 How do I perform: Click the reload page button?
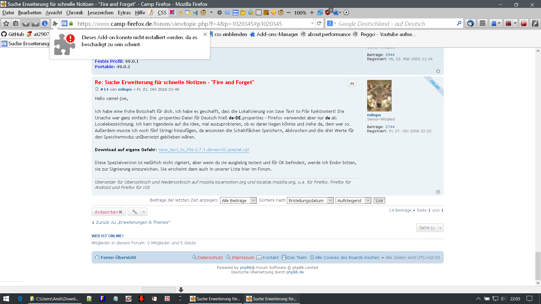[x=319, y=24]
